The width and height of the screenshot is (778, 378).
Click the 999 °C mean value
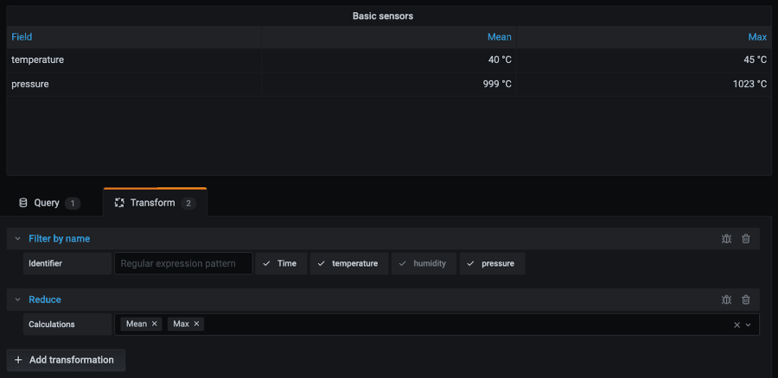click(x=497, y=85)
